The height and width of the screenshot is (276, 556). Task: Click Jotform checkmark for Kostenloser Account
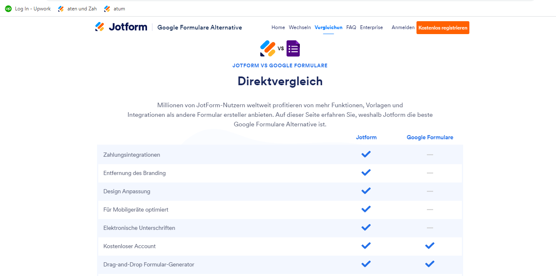click(x=366, y=246)
